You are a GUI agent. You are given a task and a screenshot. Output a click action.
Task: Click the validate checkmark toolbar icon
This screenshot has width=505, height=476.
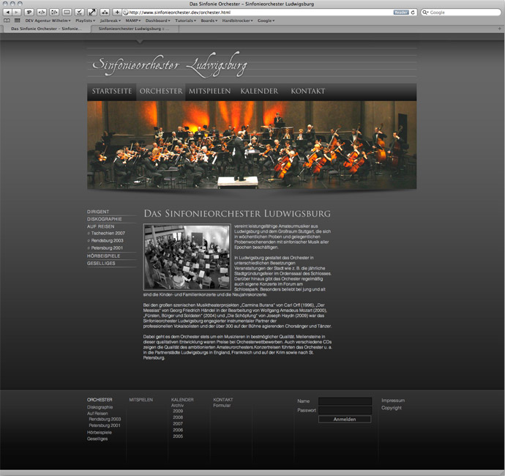79,12
